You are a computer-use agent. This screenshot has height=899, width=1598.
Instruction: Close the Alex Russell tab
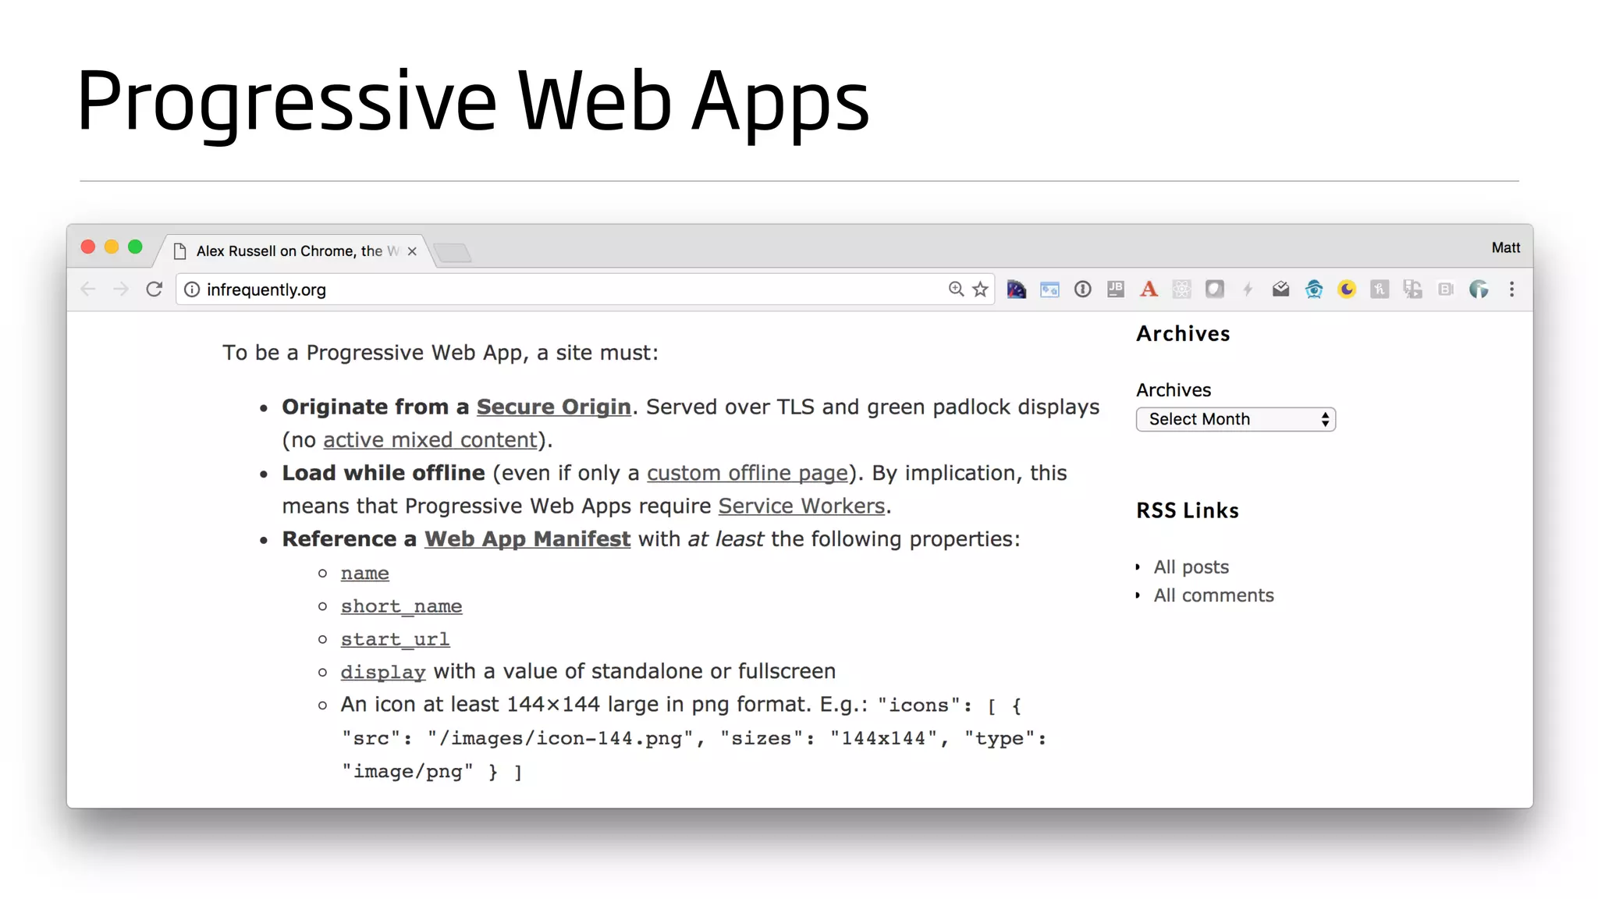click(x=412, y=251)
